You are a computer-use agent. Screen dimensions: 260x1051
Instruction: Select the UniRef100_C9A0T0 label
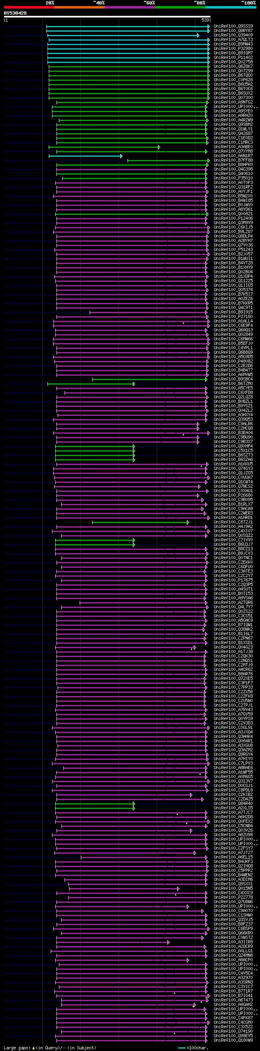(233, 910)
